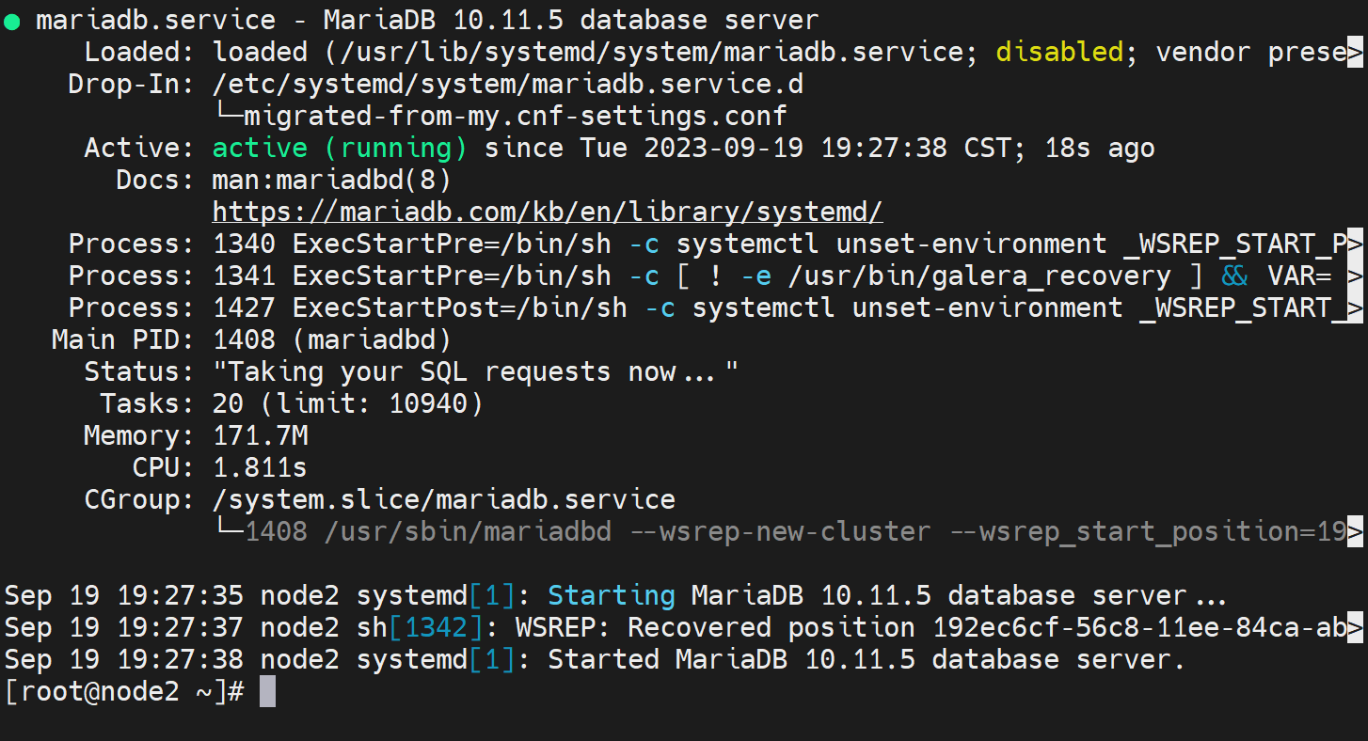1368x741 pixels.
Task: Click the "Started MariaDB 10.11.5 database server." log line
Action: [866, 660]
